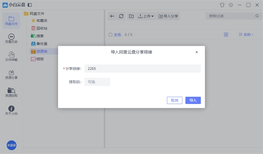The width and height of the screenshot is (263, 154).
Task: Click the 导入 import button
Action: (x=193, y=100)
